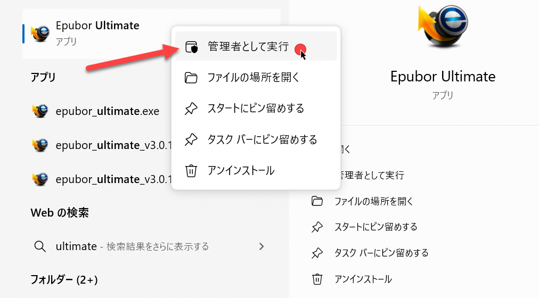Click the アプリ section heading
The image size is (539, 298).
tap(43, 77)
